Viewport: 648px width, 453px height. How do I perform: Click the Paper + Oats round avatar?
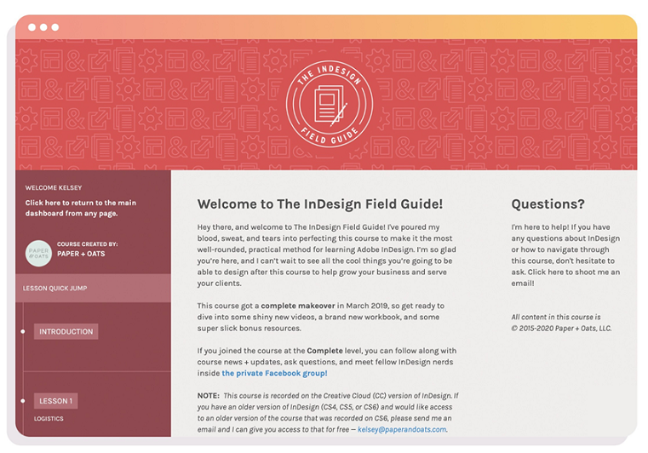point(38,253)
